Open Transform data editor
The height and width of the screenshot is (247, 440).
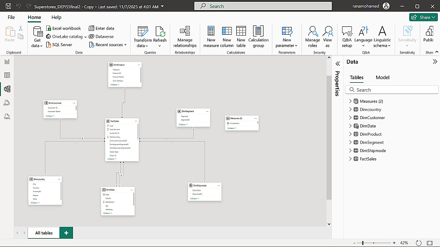(143, 37)
